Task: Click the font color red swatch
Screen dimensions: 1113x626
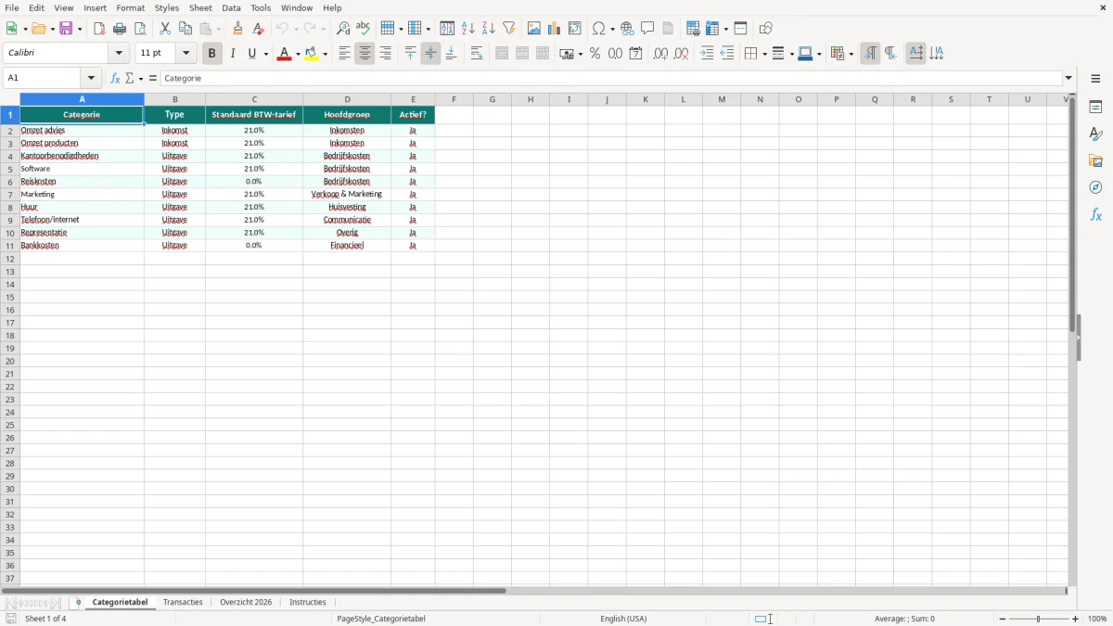Action: pyautogui.click(x=283, y=54)
